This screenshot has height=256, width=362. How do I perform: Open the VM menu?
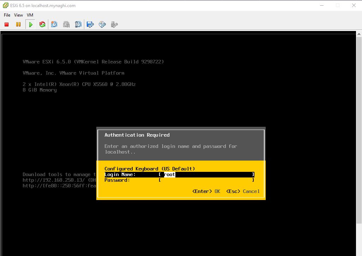click(x=30, y=15)
